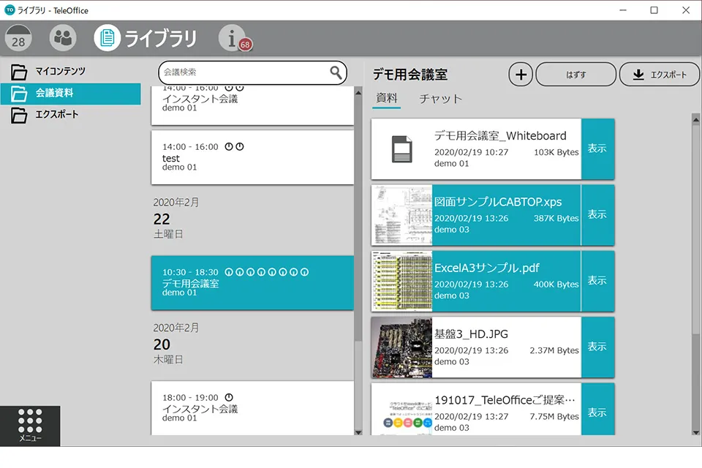
Task: Click 表示 for 基盤3_HD.JPG
Action: (x=597, y=347)
